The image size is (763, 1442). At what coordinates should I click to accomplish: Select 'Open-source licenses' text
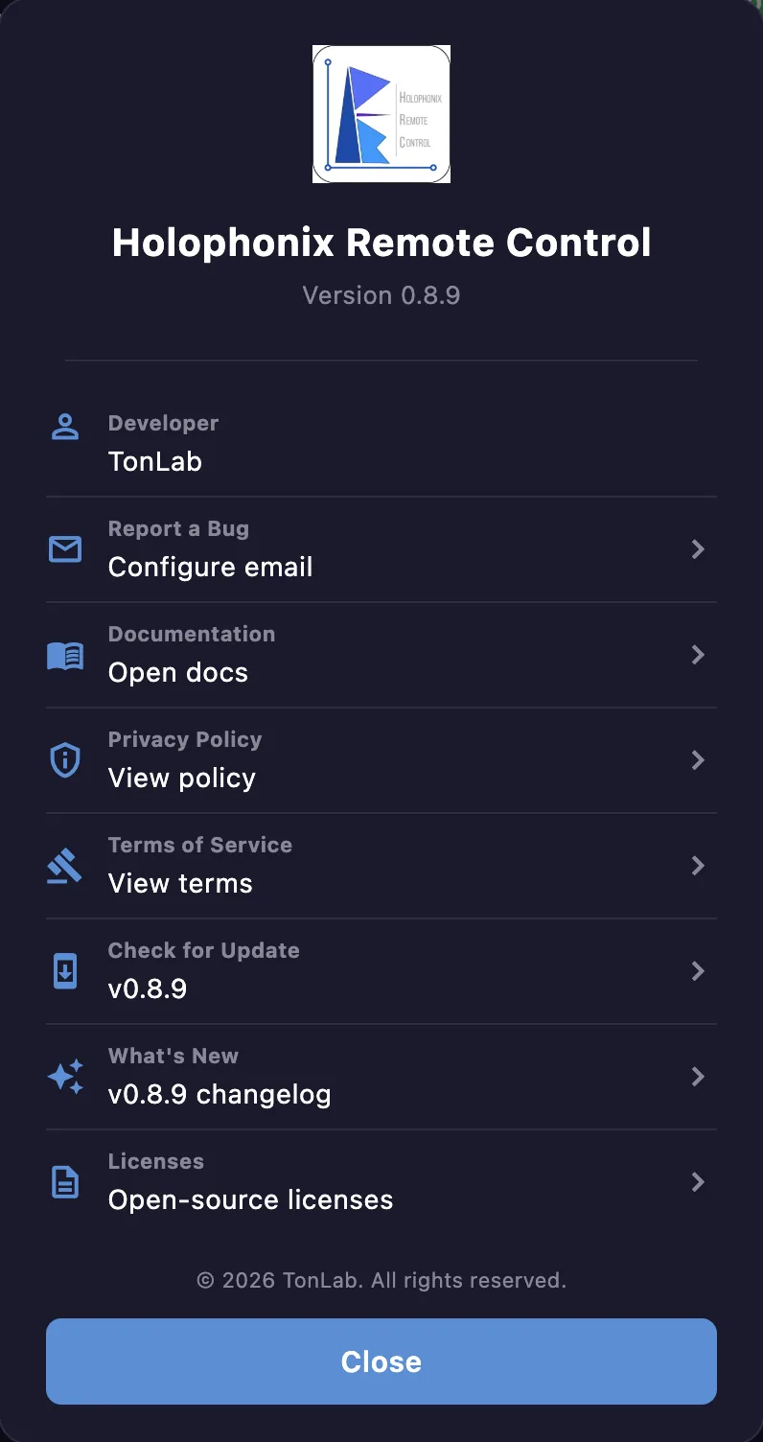point(251,1199)
